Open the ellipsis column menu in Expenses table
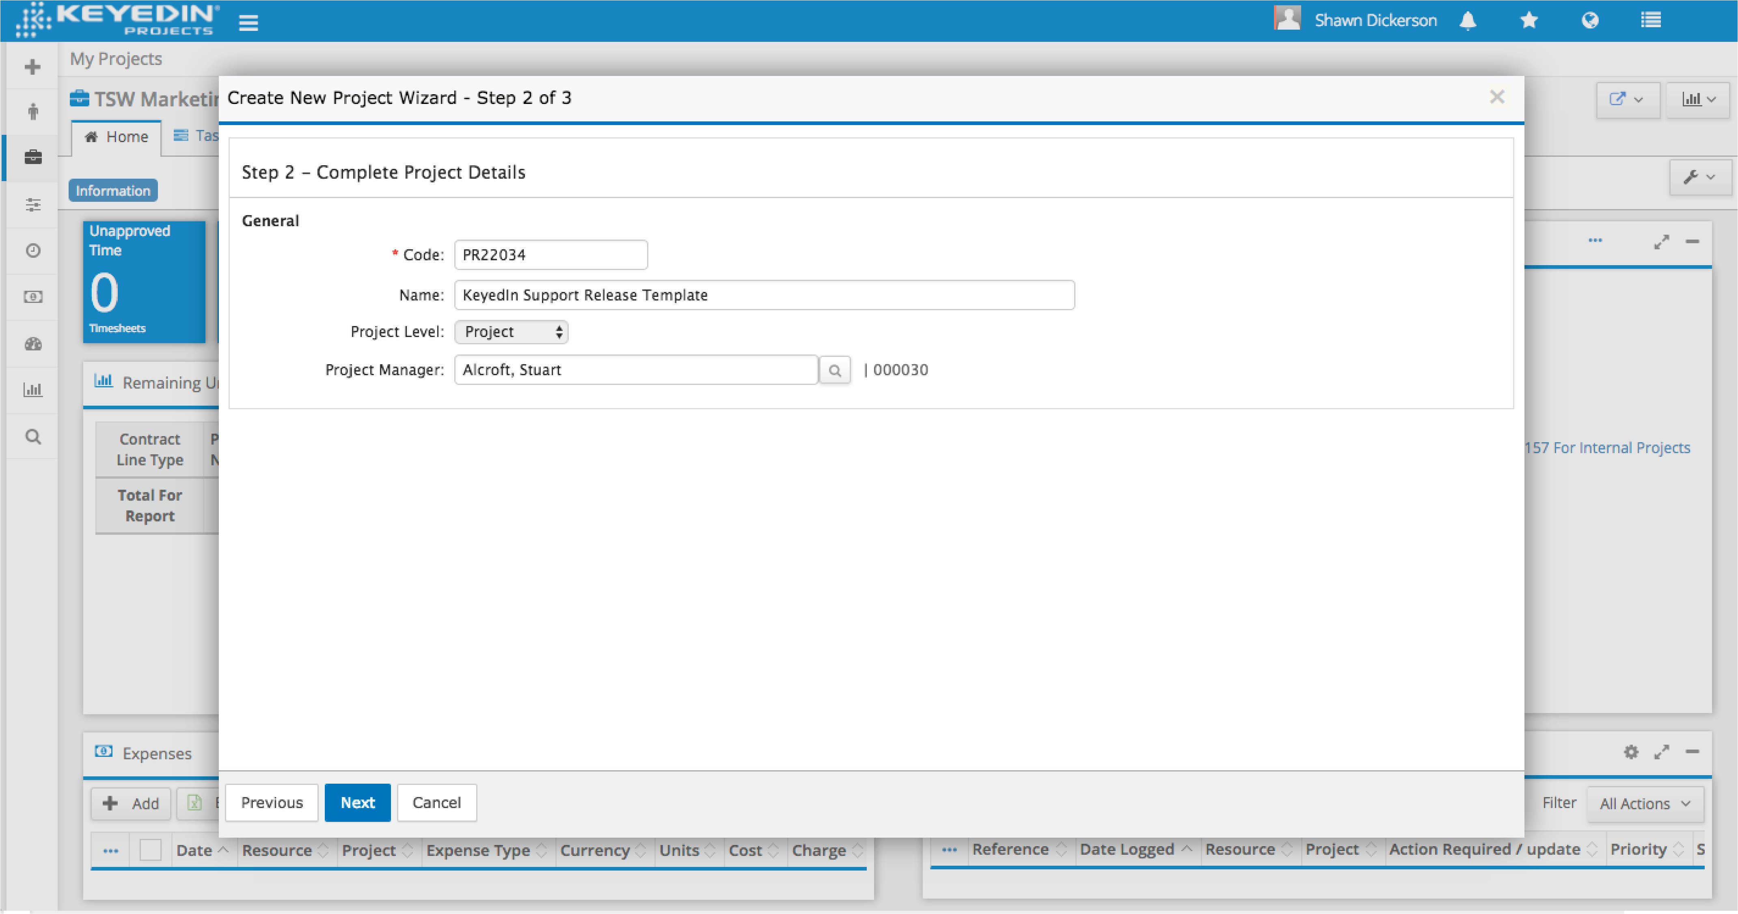 click(x=111, y=851)
